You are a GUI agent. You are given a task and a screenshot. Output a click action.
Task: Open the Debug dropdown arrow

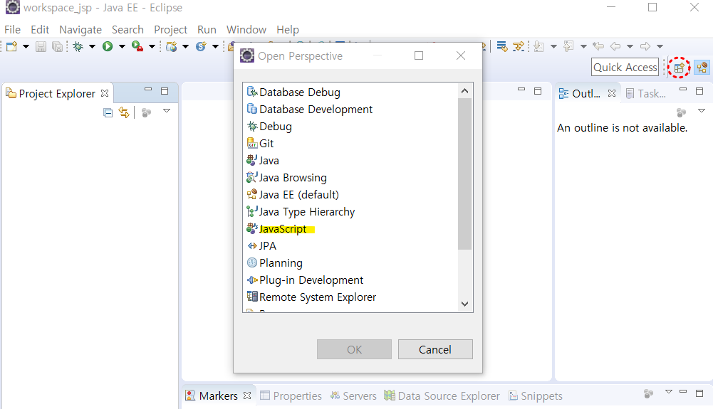click(92, 46)
